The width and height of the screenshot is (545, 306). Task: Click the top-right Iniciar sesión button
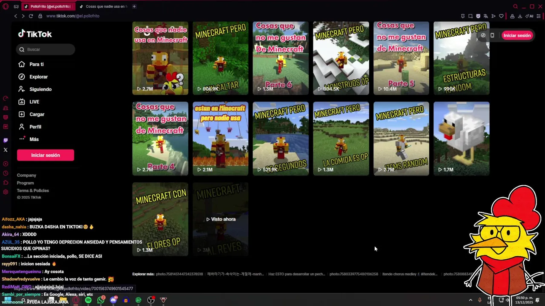[x=517, y=35]
